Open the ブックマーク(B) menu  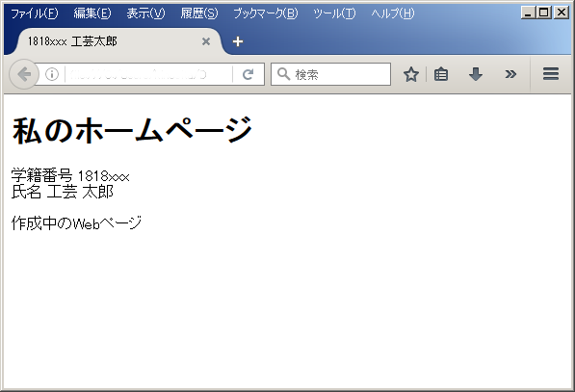[266, 13]
